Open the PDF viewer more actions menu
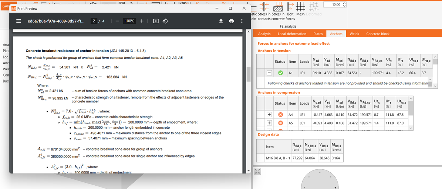This screenshot has height=189, width=442. click(242, 21)
